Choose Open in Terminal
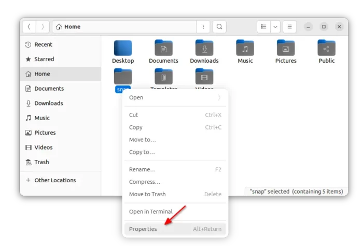Image resolution: width=363 pixels, height=248 pixels. click(175, 212)
